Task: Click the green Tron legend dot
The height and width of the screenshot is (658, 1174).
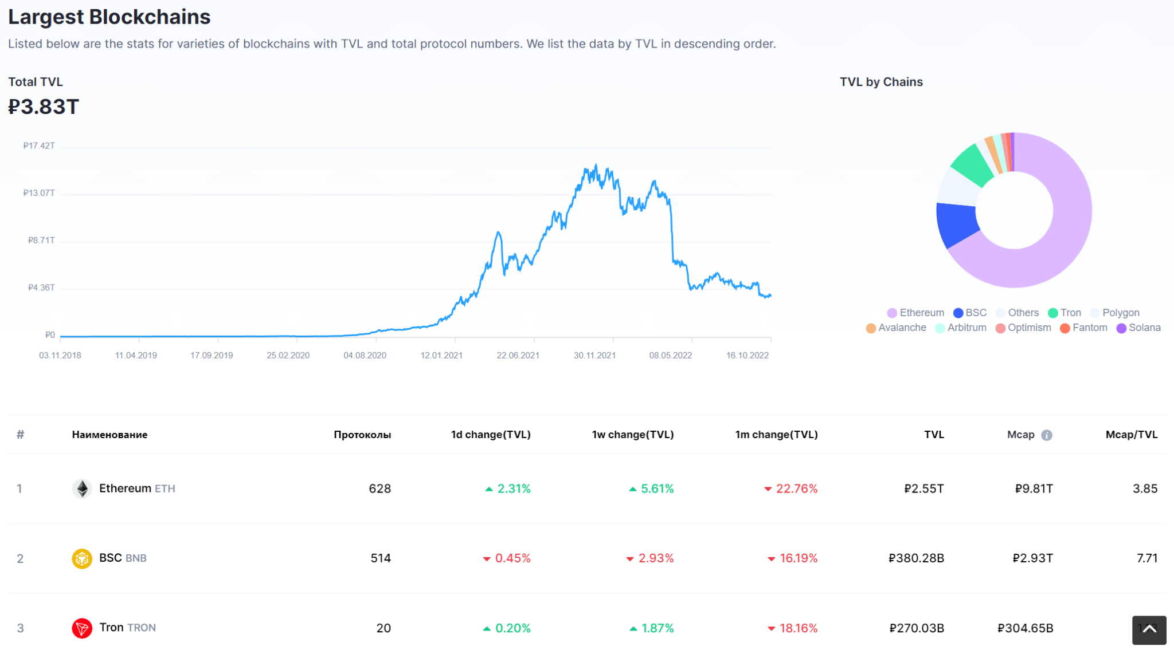Action: [1053, 313]
